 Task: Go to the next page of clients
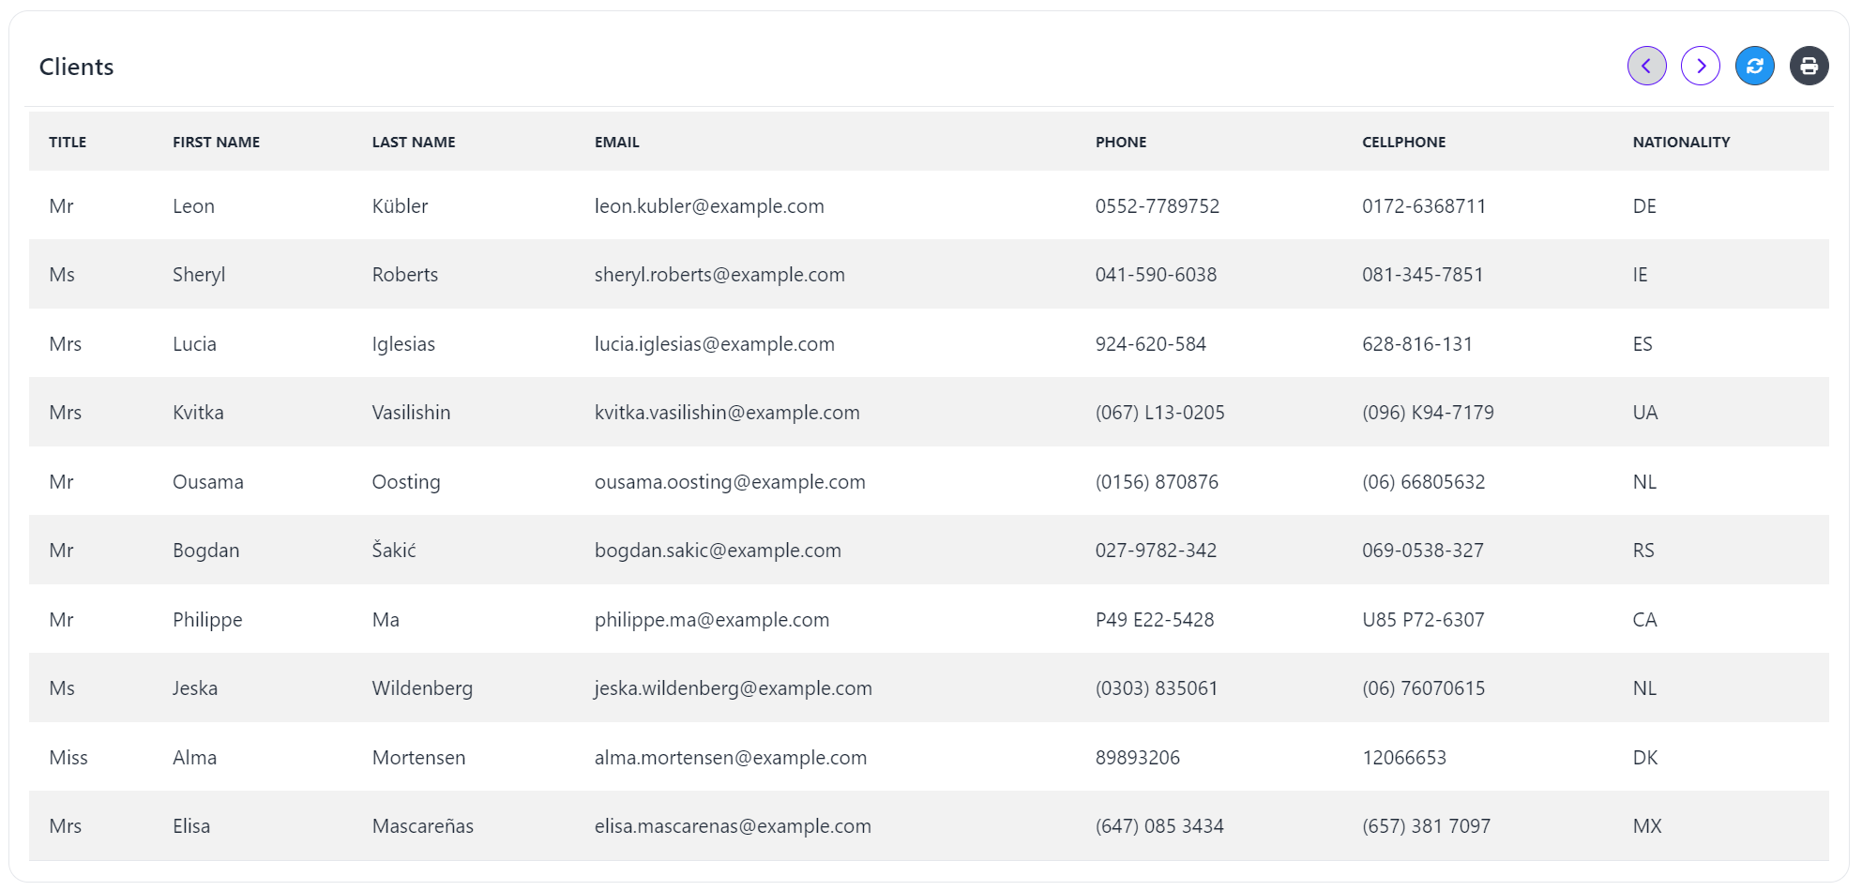point(1700,67)
